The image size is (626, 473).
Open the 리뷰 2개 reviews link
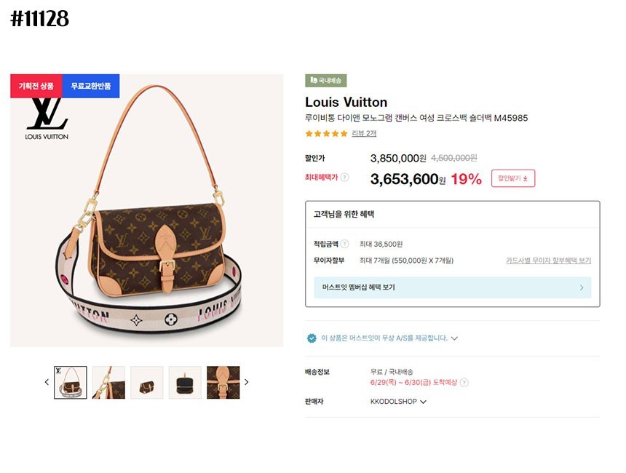tap(364, 134)
